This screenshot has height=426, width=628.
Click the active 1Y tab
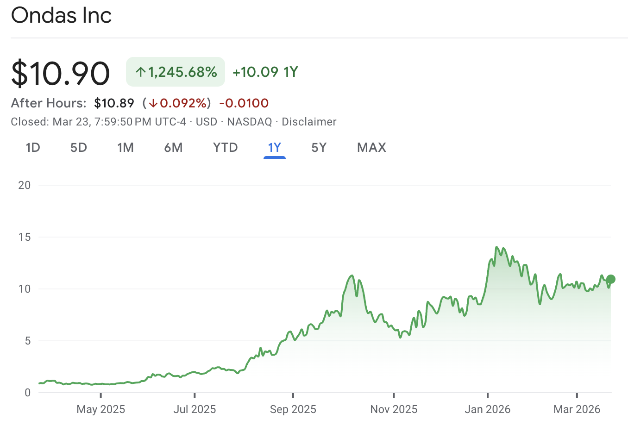[275, 148]
